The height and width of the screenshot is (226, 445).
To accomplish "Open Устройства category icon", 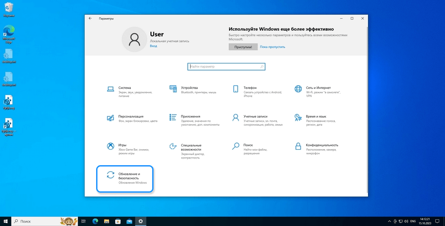I will click(x=174, y=89).
